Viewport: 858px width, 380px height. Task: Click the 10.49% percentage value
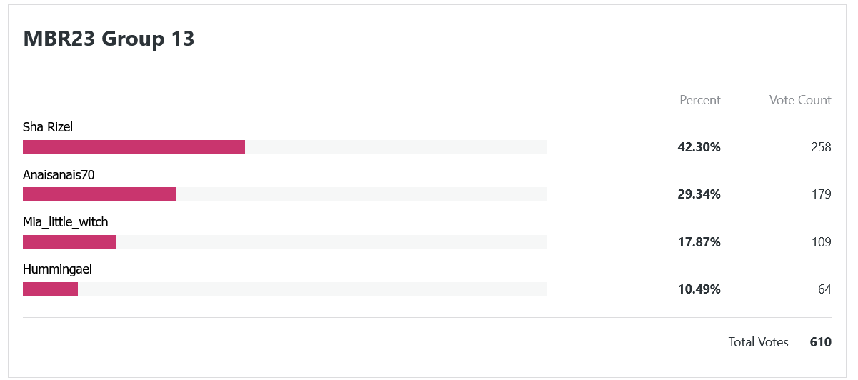coord(699,289)
